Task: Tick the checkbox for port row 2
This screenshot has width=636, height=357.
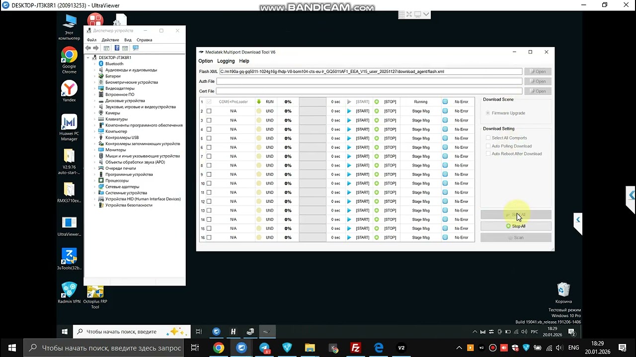Action: [x=209, y=111]
